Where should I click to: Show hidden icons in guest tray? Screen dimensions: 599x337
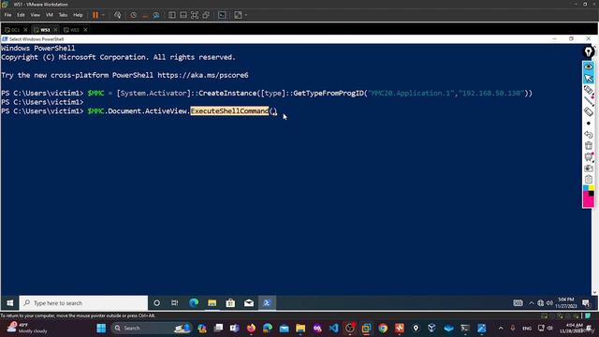(x=532, y=303)
